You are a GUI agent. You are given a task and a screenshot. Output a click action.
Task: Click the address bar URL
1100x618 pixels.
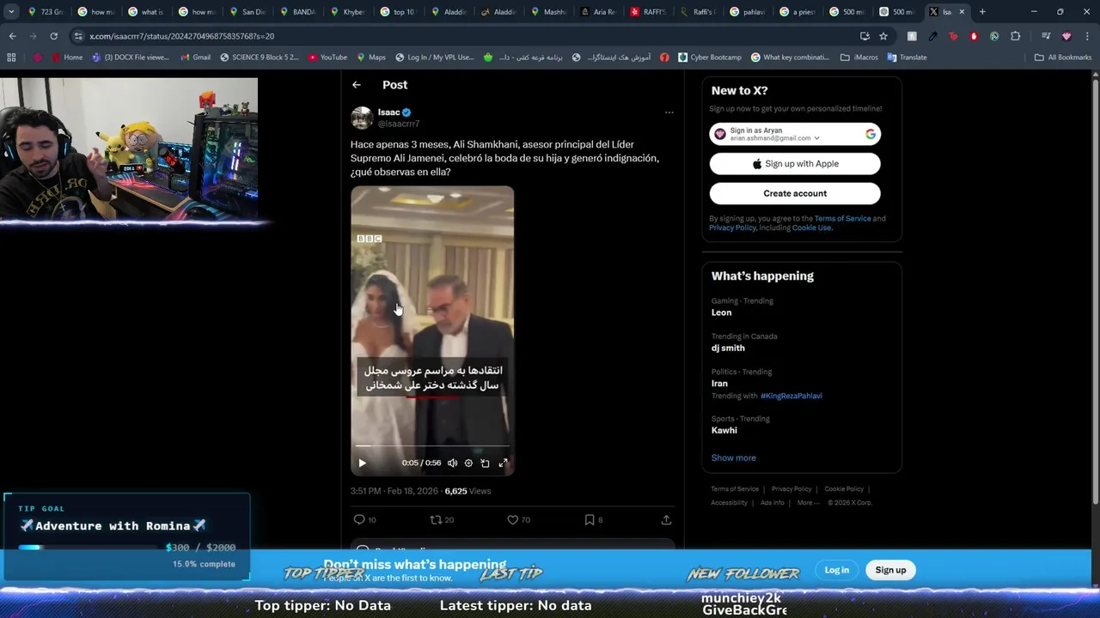click(x=181, y=36)
